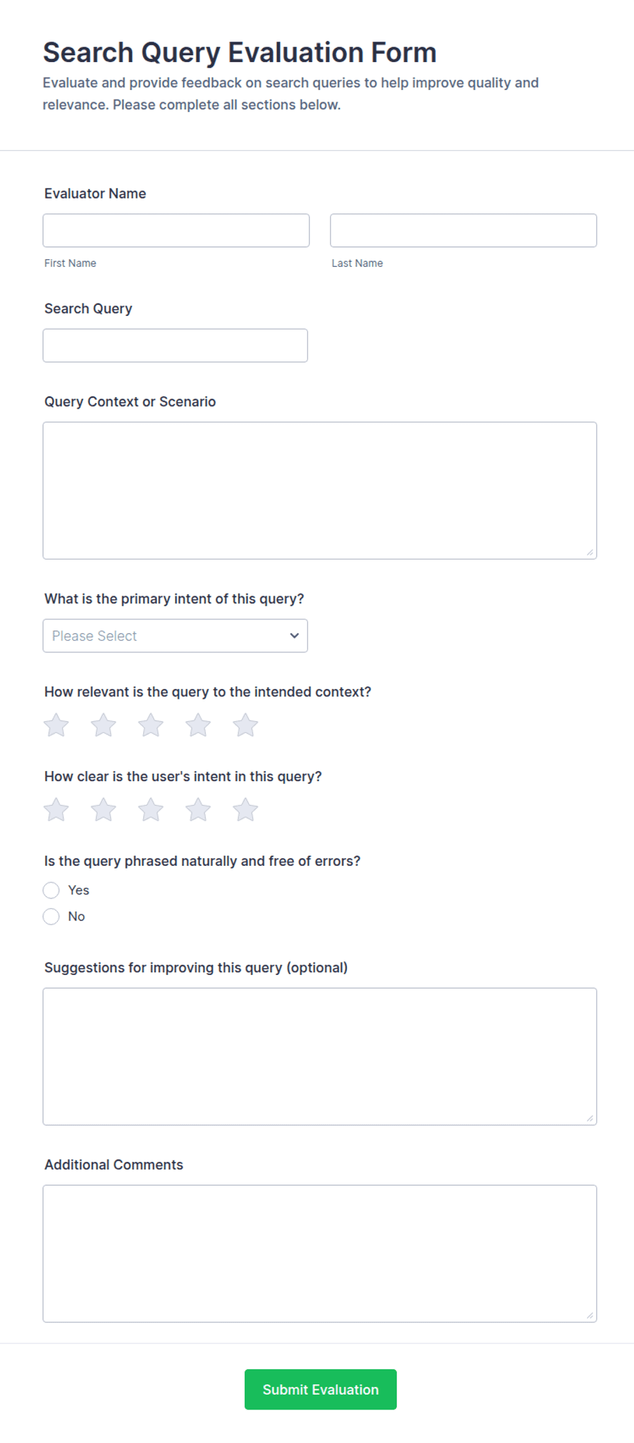Rate intent clarity five stars
This screenshot has width=634, height=1443.
point(245,810)
